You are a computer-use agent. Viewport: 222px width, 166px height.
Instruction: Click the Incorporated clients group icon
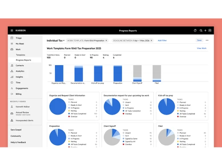point(12,120)
